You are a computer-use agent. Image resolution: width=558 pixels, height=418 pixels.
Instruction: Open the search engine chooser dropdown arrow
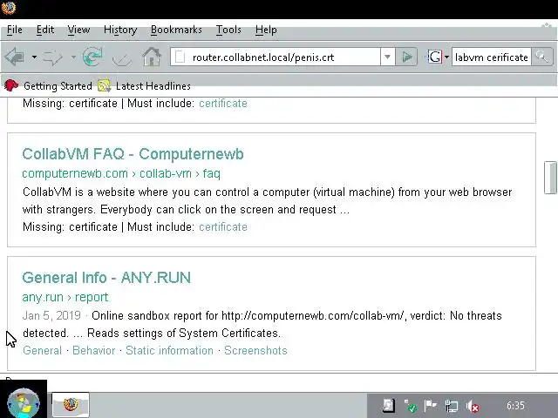coord(446,57)
